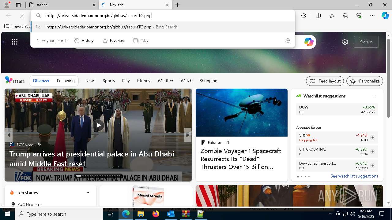The width and height of the screenshot is (392, 220).
Task: Click the address bar URL field
Action: pos(163,16)
